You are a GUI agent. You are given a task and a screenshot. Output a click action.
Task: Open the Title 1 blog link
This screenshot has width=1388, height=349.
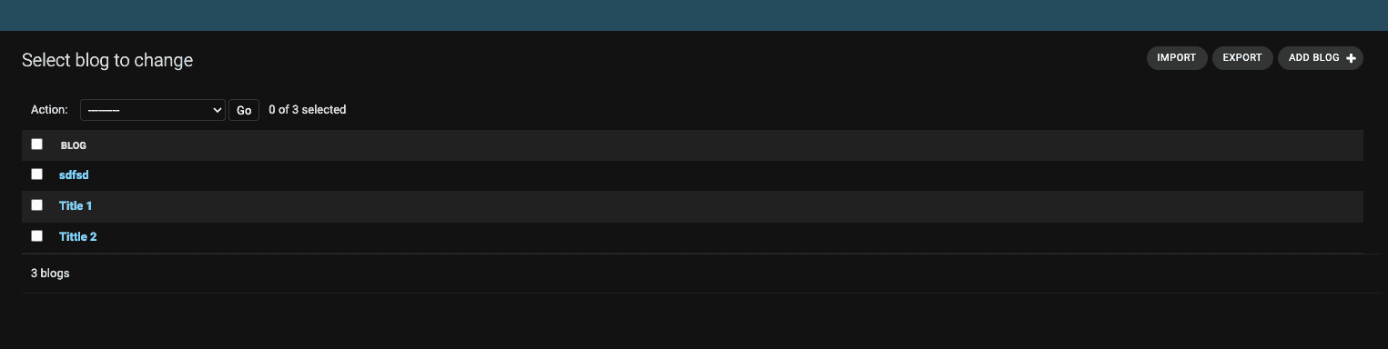click(x=76, y=205)
